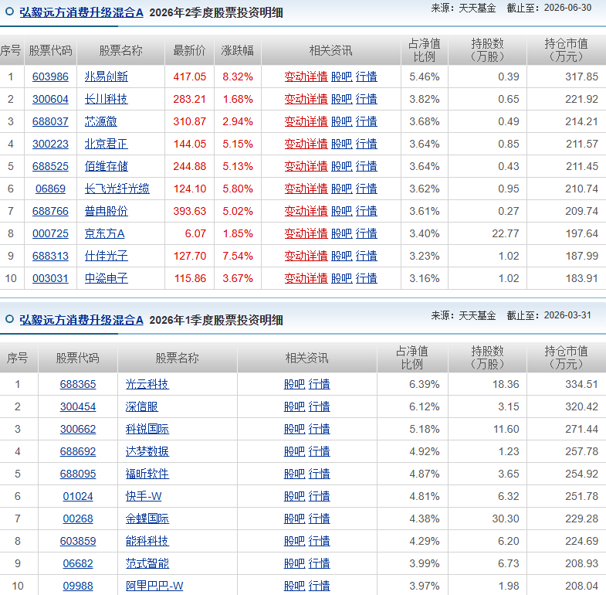Screen dimensions: 606x595
Task: Open stock name 深信服
Action: (141, 406)
